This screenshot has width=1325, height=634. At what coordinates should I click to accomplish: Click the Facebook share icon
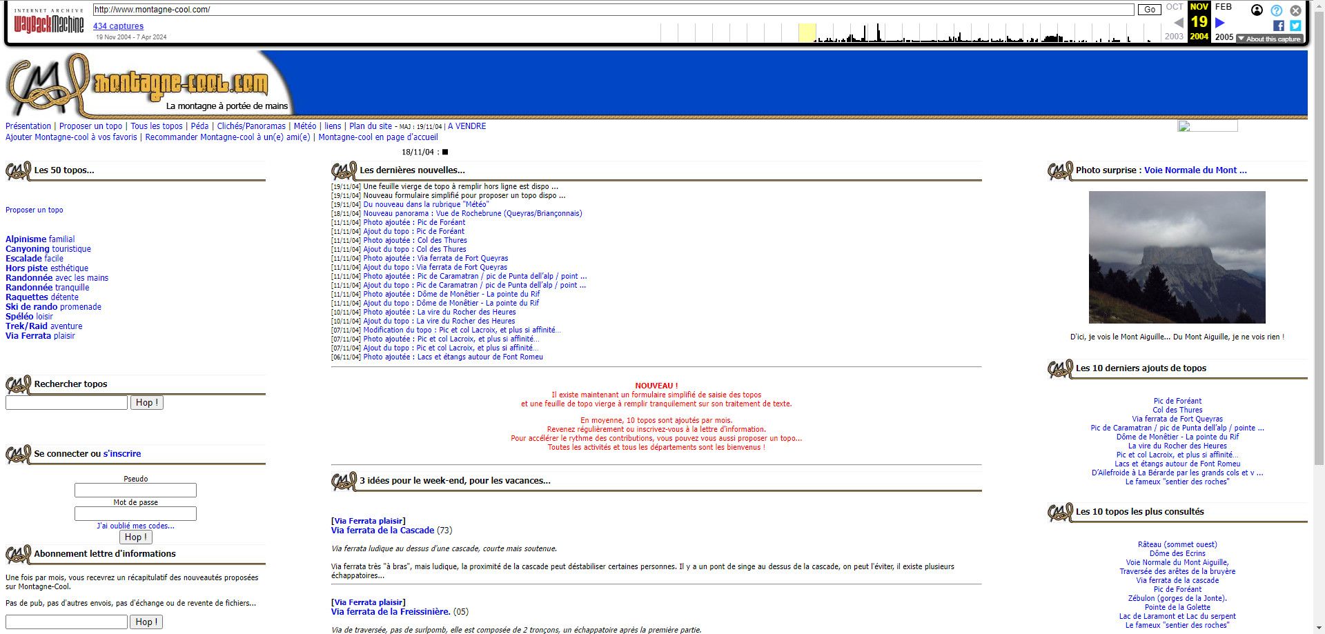1279,26
